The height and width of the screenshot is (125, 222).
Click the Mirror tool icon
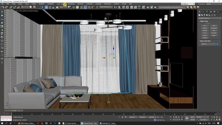[116, 7]
